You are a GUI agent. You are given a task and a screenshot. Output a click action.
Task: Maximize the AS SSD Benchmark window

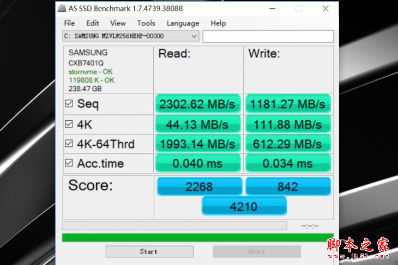point(299,8)
